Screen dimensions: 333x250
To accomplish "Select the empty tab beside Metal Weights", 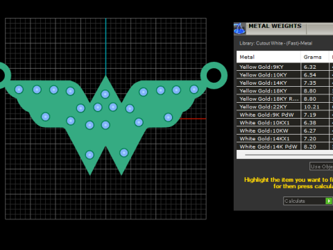I will click(320, 28).
